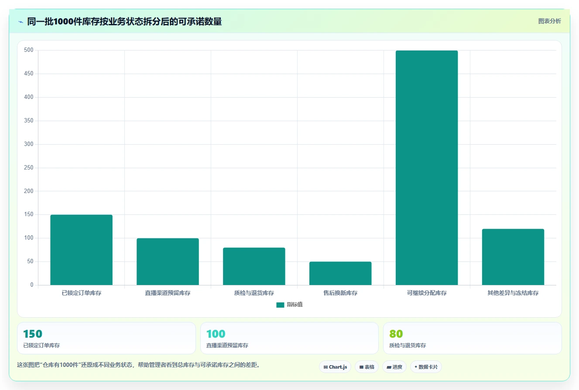Click the lightning icon beside the chart title
The height and width of the screenshot is (390, 579).
click(21, 22)
